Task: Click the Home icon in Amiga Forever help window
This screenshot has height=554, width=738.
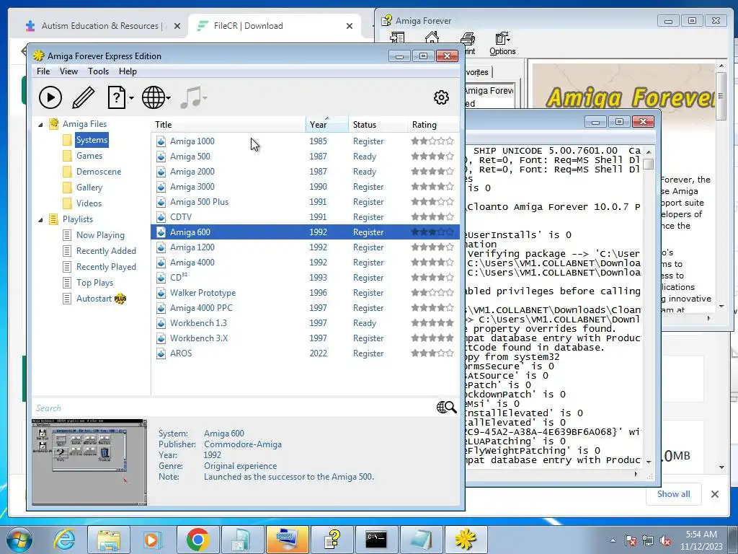Action: tap(432, 39)
